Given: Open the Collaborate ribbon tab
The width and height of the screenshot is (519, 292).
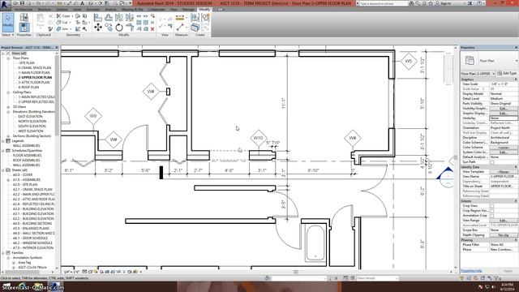Looking at the screenshot, I should click(157, 10).
